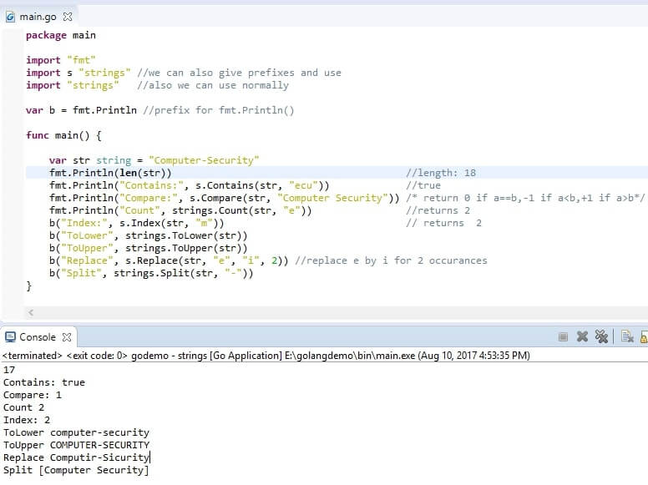Click console output 'Split [Computer Security]'
The image size is (648, 485).
(76, 470)
